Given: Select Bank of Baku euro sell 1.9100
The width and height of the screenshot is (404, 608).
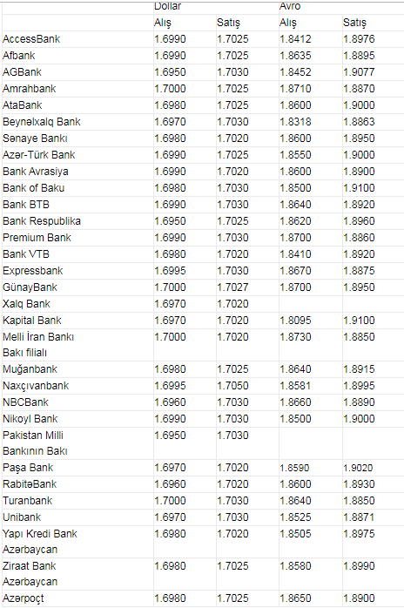Looking at the screenshot, I should point(359,188).
